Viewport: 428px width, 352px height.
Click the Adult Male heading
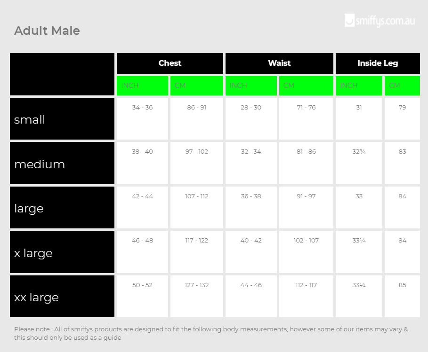(x=47, y=31)
